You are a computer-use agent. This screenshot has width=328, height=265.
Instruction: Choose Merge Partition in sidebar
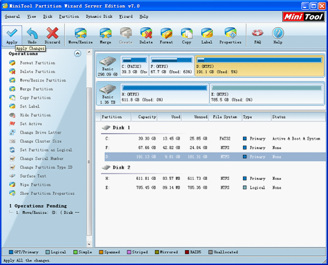[x=36, y=89]
